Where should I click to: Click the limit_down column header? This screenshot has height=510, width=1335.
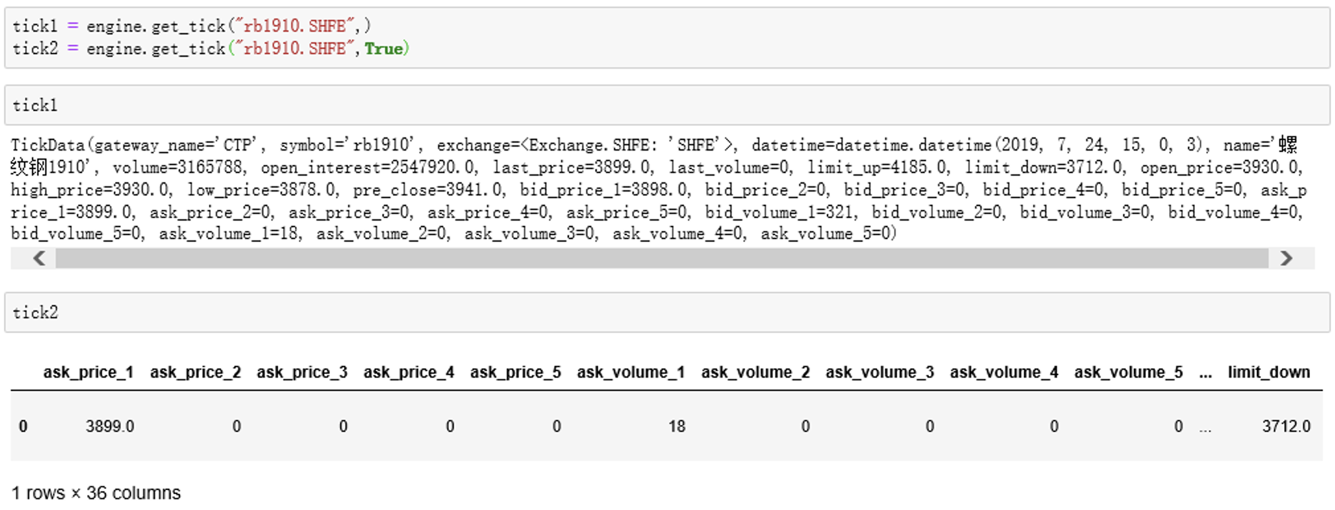1268,373
